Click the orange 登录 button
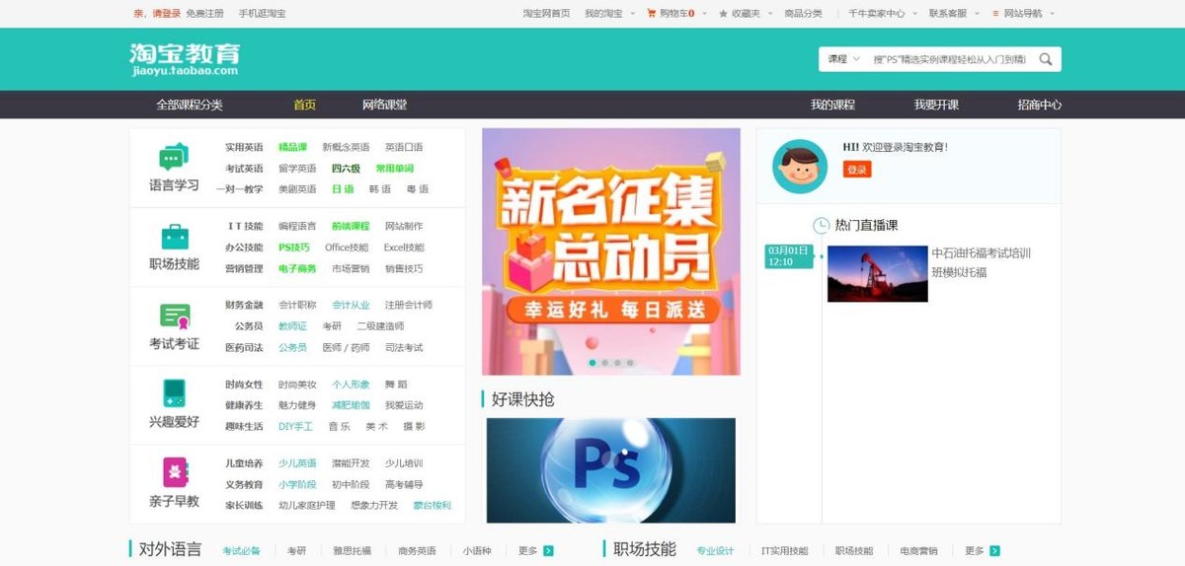 tap(857, 170)
